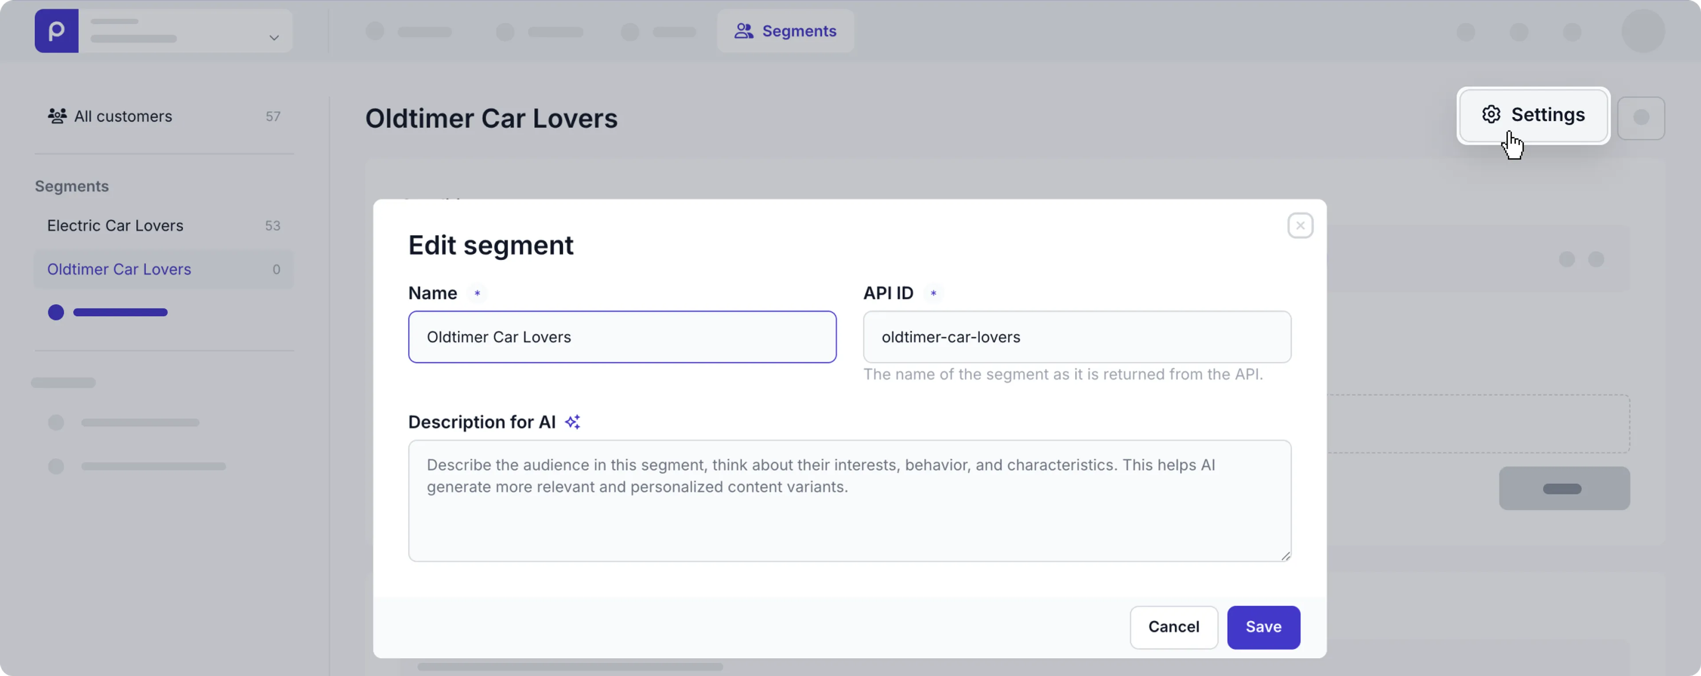Click the AI sparkles icon beside Description for AI

point(572,422)
